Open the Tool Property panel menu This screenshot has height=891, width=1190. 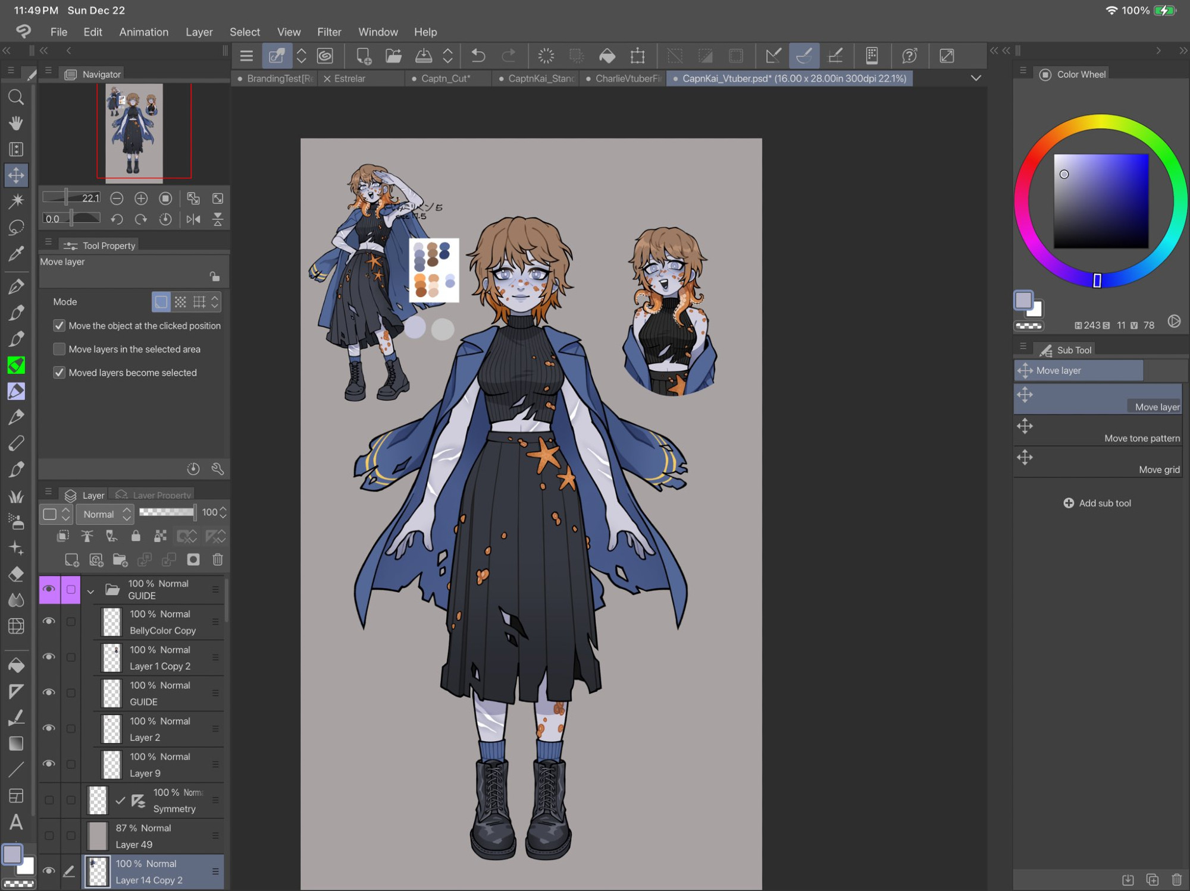(48, 242)
